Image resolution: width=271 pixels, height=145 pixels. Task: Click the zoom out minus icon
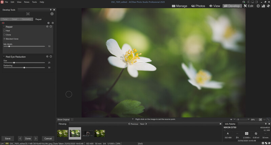pos(234,119)
